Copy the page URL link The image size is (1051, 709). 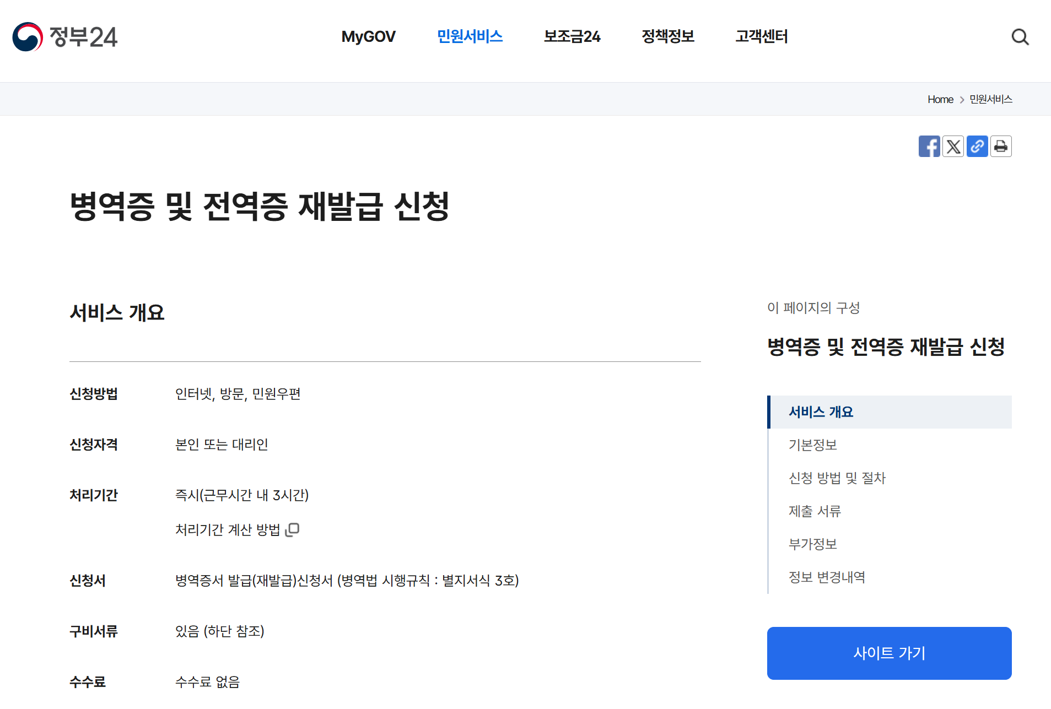click(977, 146)
